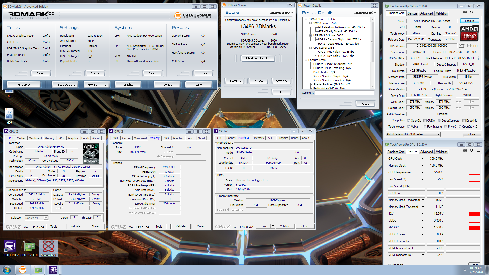Click the Lookup button in GPU-Z
Image resolution: width=489 pixels, height=275 pixels.
click(469, 21)
